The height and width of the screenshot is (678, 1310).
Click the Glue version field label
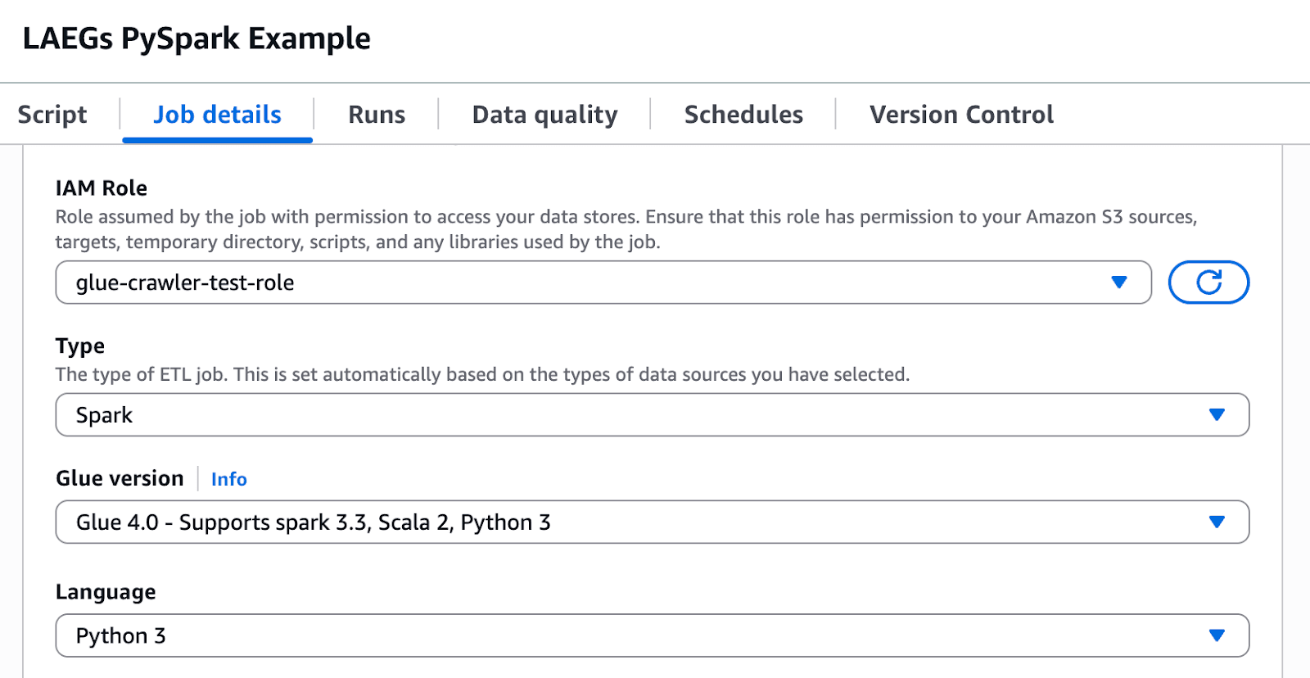[120, 478]
